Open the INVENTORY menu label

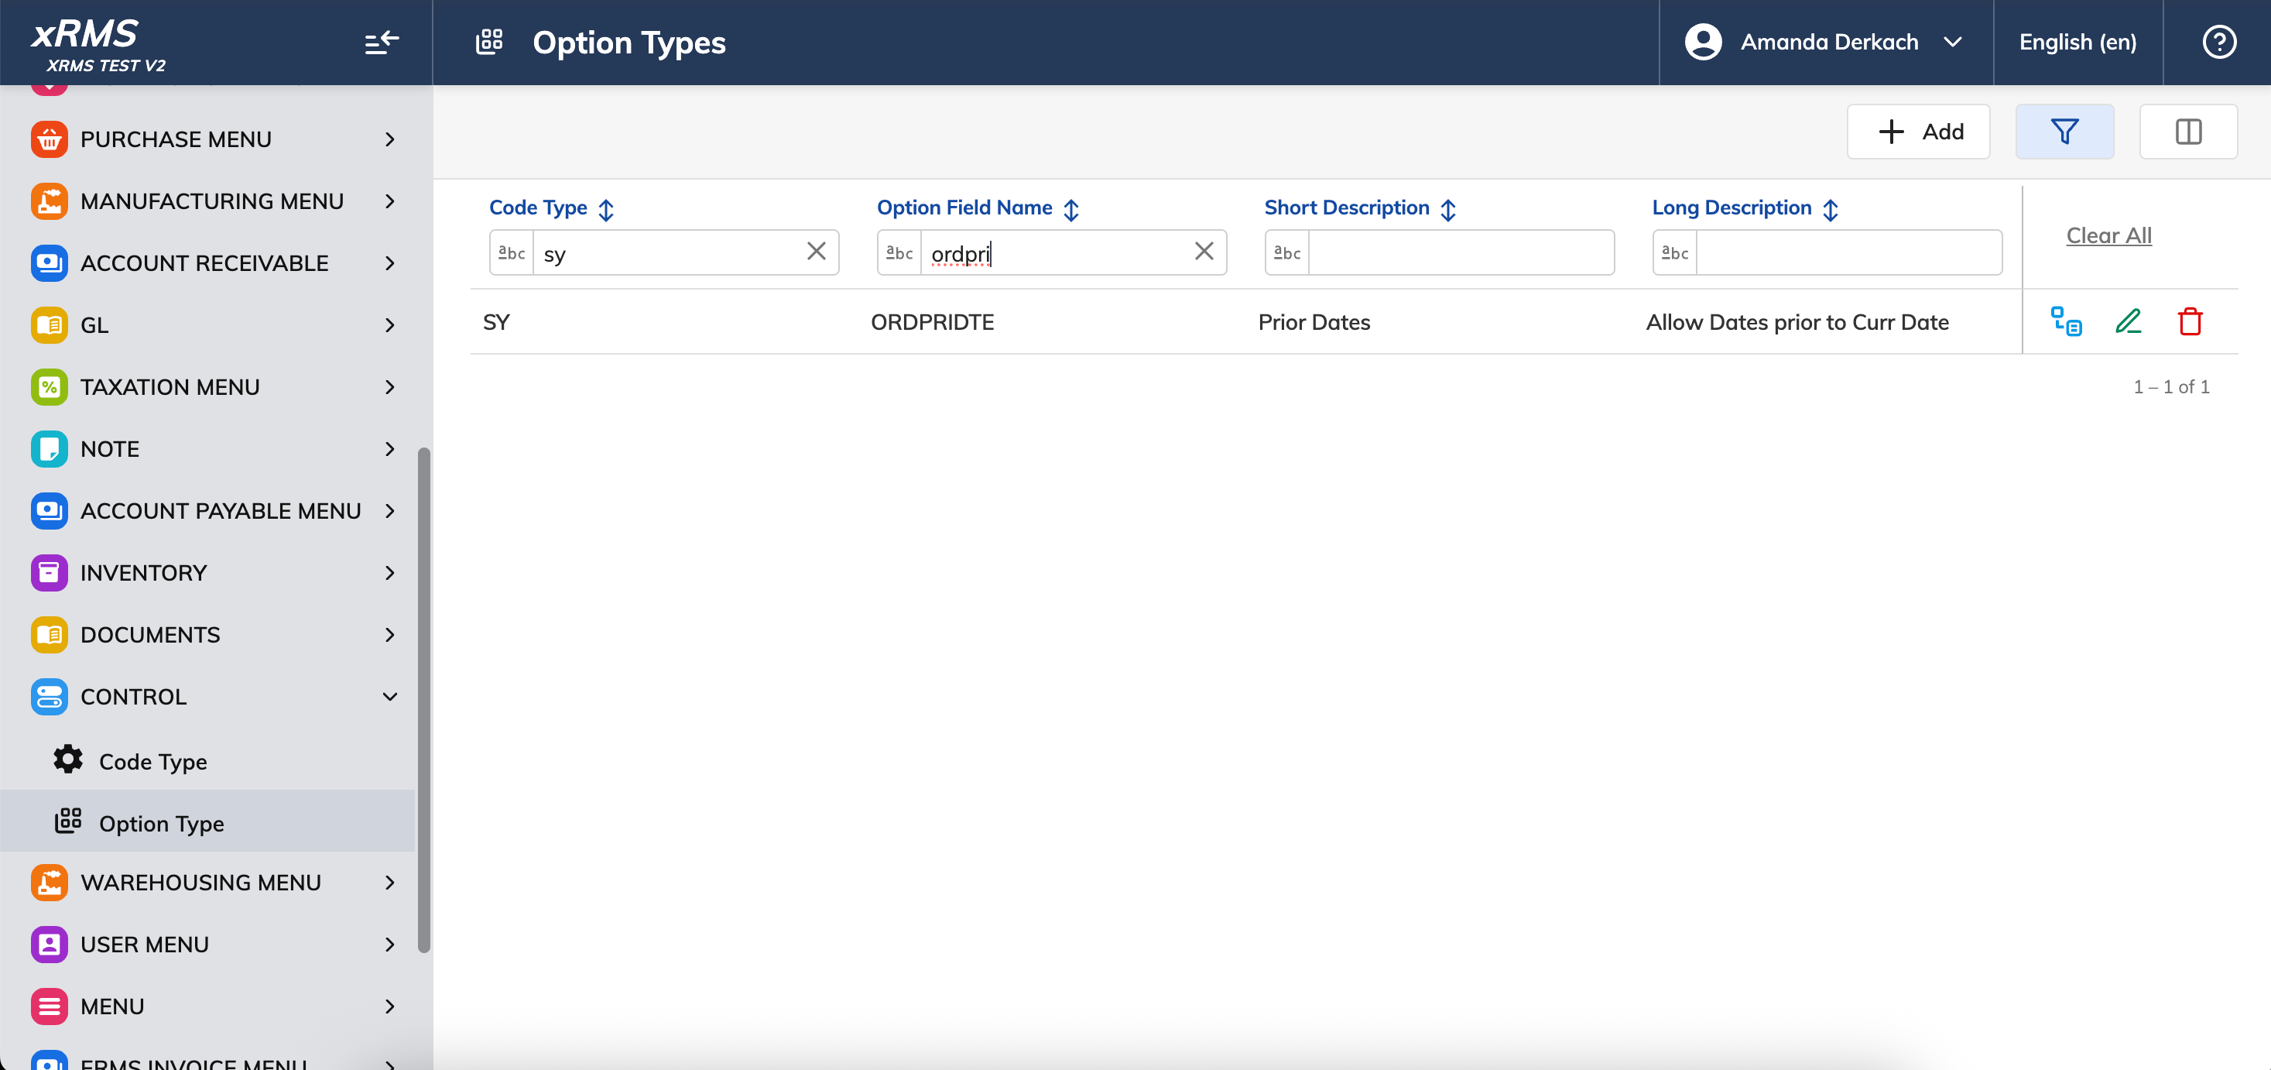(144, 572)
